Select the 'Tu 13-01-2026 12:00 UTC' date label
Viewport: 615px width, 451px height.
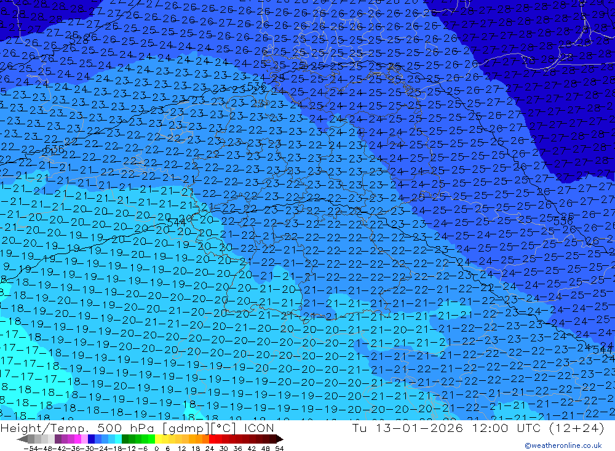coord(446,428)
